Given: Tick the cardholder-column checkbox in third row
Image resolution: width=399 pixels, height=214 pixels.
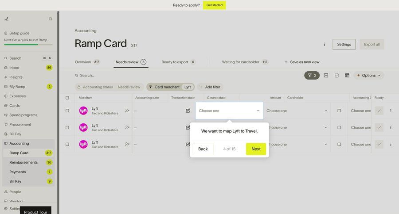Looking at the screenshot, I should (339, 144).
